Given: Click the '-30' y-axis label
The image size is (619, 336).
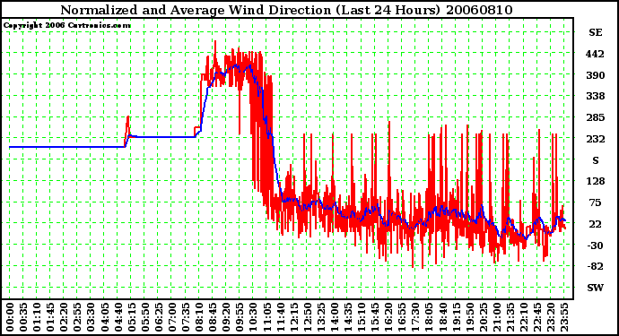Looking at the screenshot, I should pyautogui.click(x=595, y=246).
